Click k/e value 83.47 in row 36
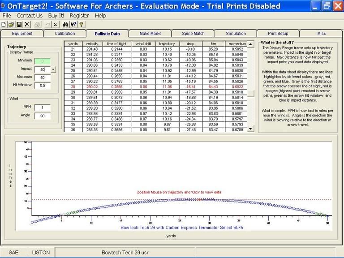 (214, 129)
